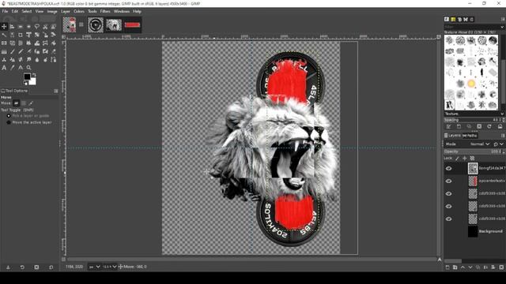Select the Gradient tool
Screen dimensions: 506x284
[x=4, y=51]
